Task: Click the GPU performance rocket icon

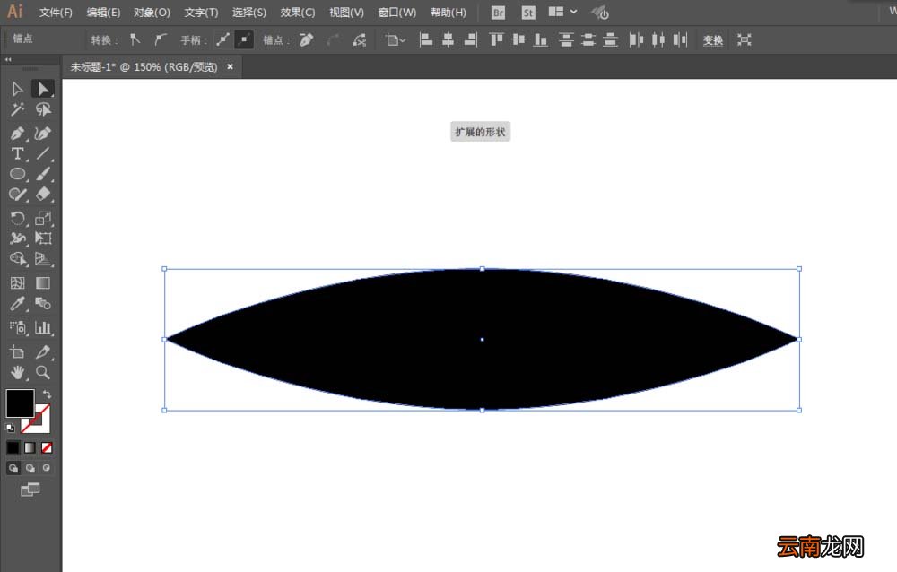Action: [599, 12]
